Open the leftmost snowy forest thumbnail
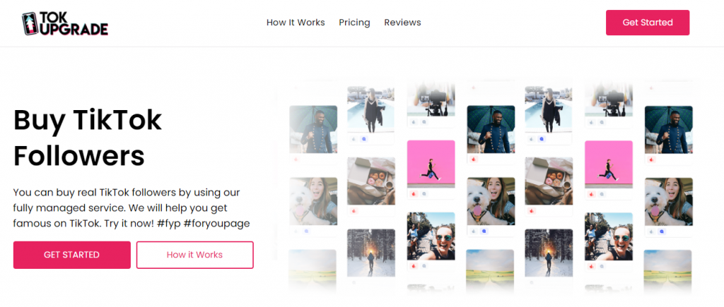Image resolution: width=724 pixels, height=307 pixels. 371,253
